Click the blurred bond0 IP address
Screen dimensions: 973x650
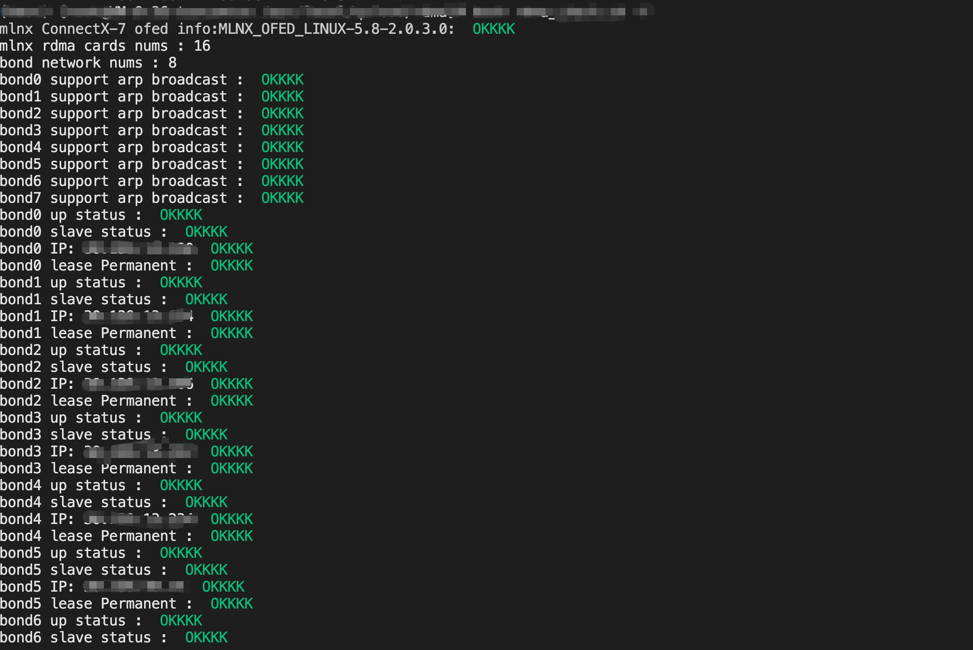[x=139, y=249]
